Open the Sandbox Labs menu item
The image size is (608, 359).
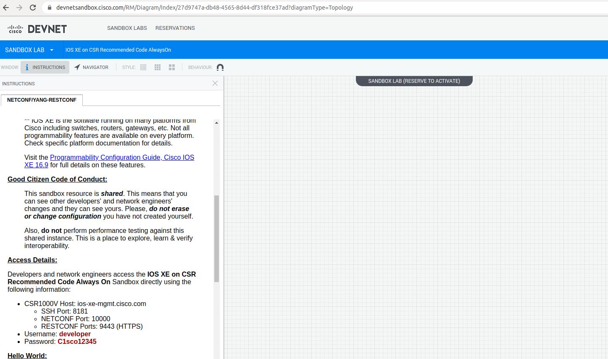pyautogui.click(x=127, y=28)
